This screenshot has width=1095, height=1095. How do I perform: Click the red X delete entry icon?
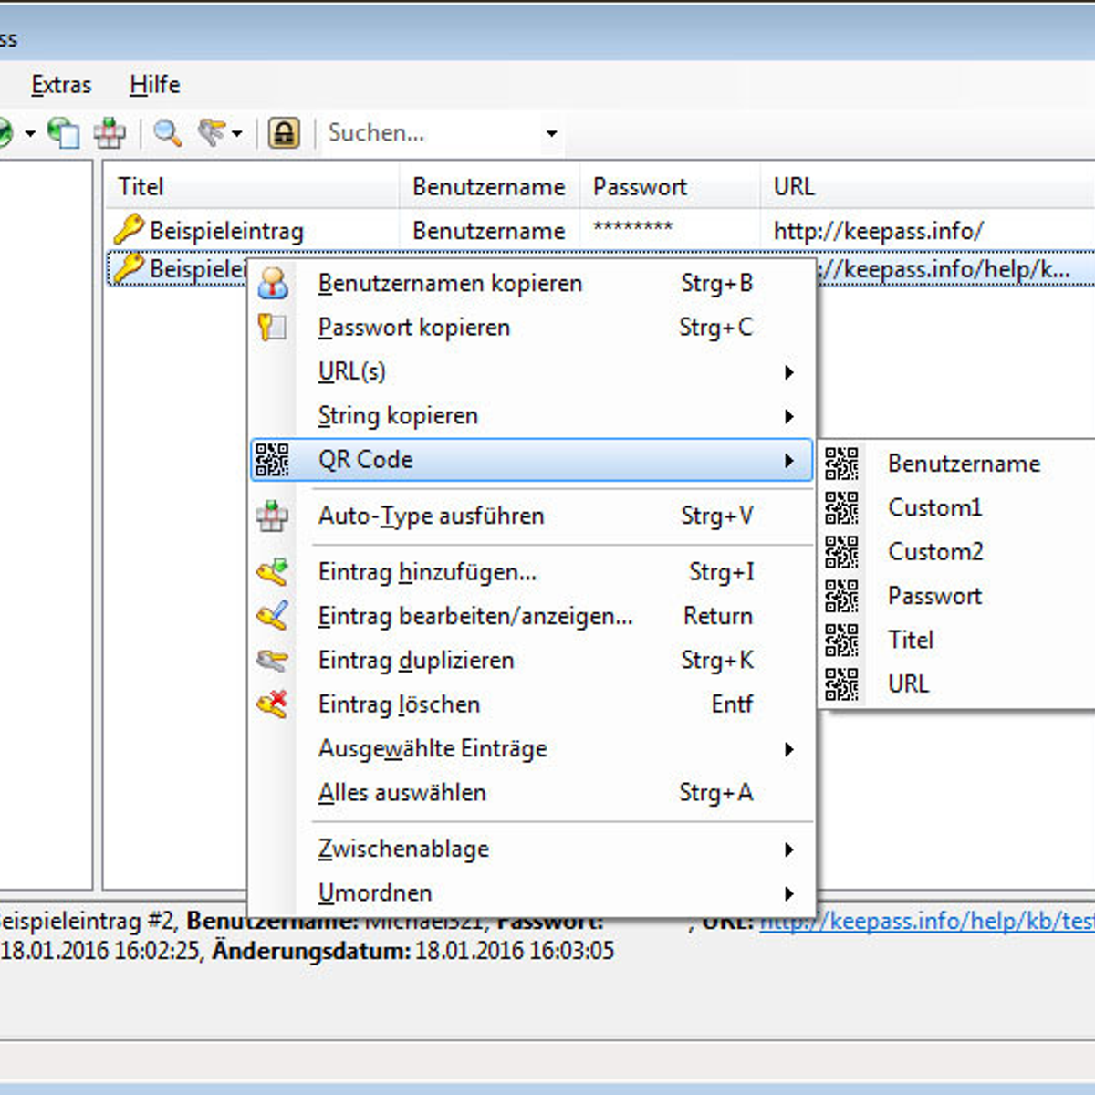pyautogui.click(x=272, y=704)
